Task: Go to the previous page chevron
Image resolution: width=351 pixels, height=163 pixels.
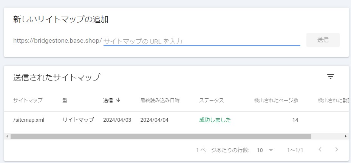Action: tap(320, 149)
